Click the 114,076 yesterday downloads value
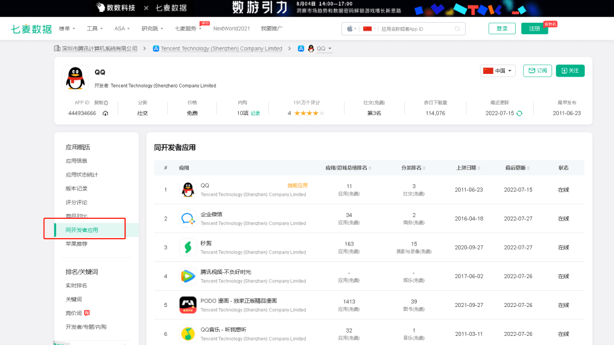The width and height of the screenshot is (614, 345). point(435,113)
